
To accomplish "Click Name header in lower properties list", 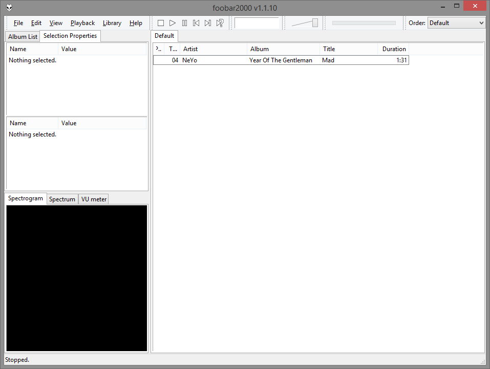I will 32,123.
